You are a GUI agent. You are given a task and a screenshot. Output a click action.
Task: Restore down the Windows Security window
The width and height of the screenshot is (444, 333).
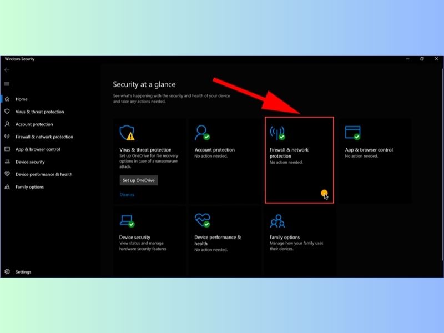[422, 59]
